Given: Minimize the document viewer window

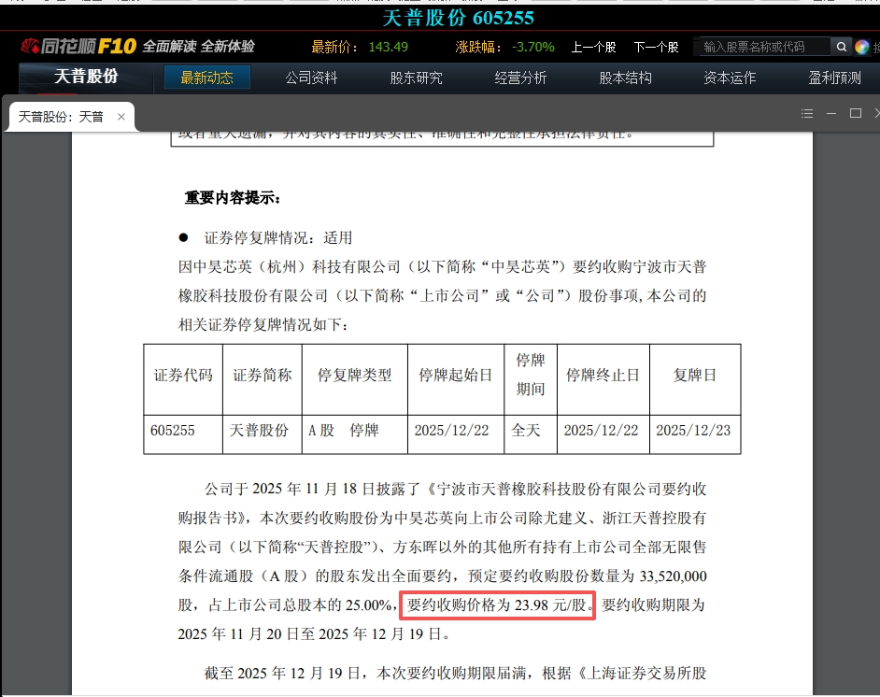Looking at the screenshot, I should (831, 113).
